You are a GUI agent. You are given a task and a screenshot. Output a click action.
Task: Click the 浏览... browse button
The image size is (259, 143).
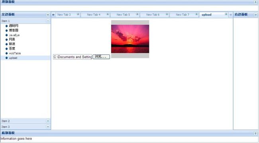point(101,57)
